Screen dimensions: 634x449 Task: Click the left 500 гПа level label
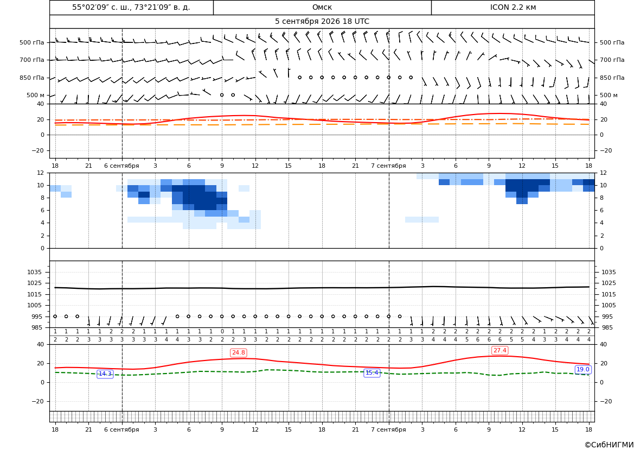coord(32,42)
